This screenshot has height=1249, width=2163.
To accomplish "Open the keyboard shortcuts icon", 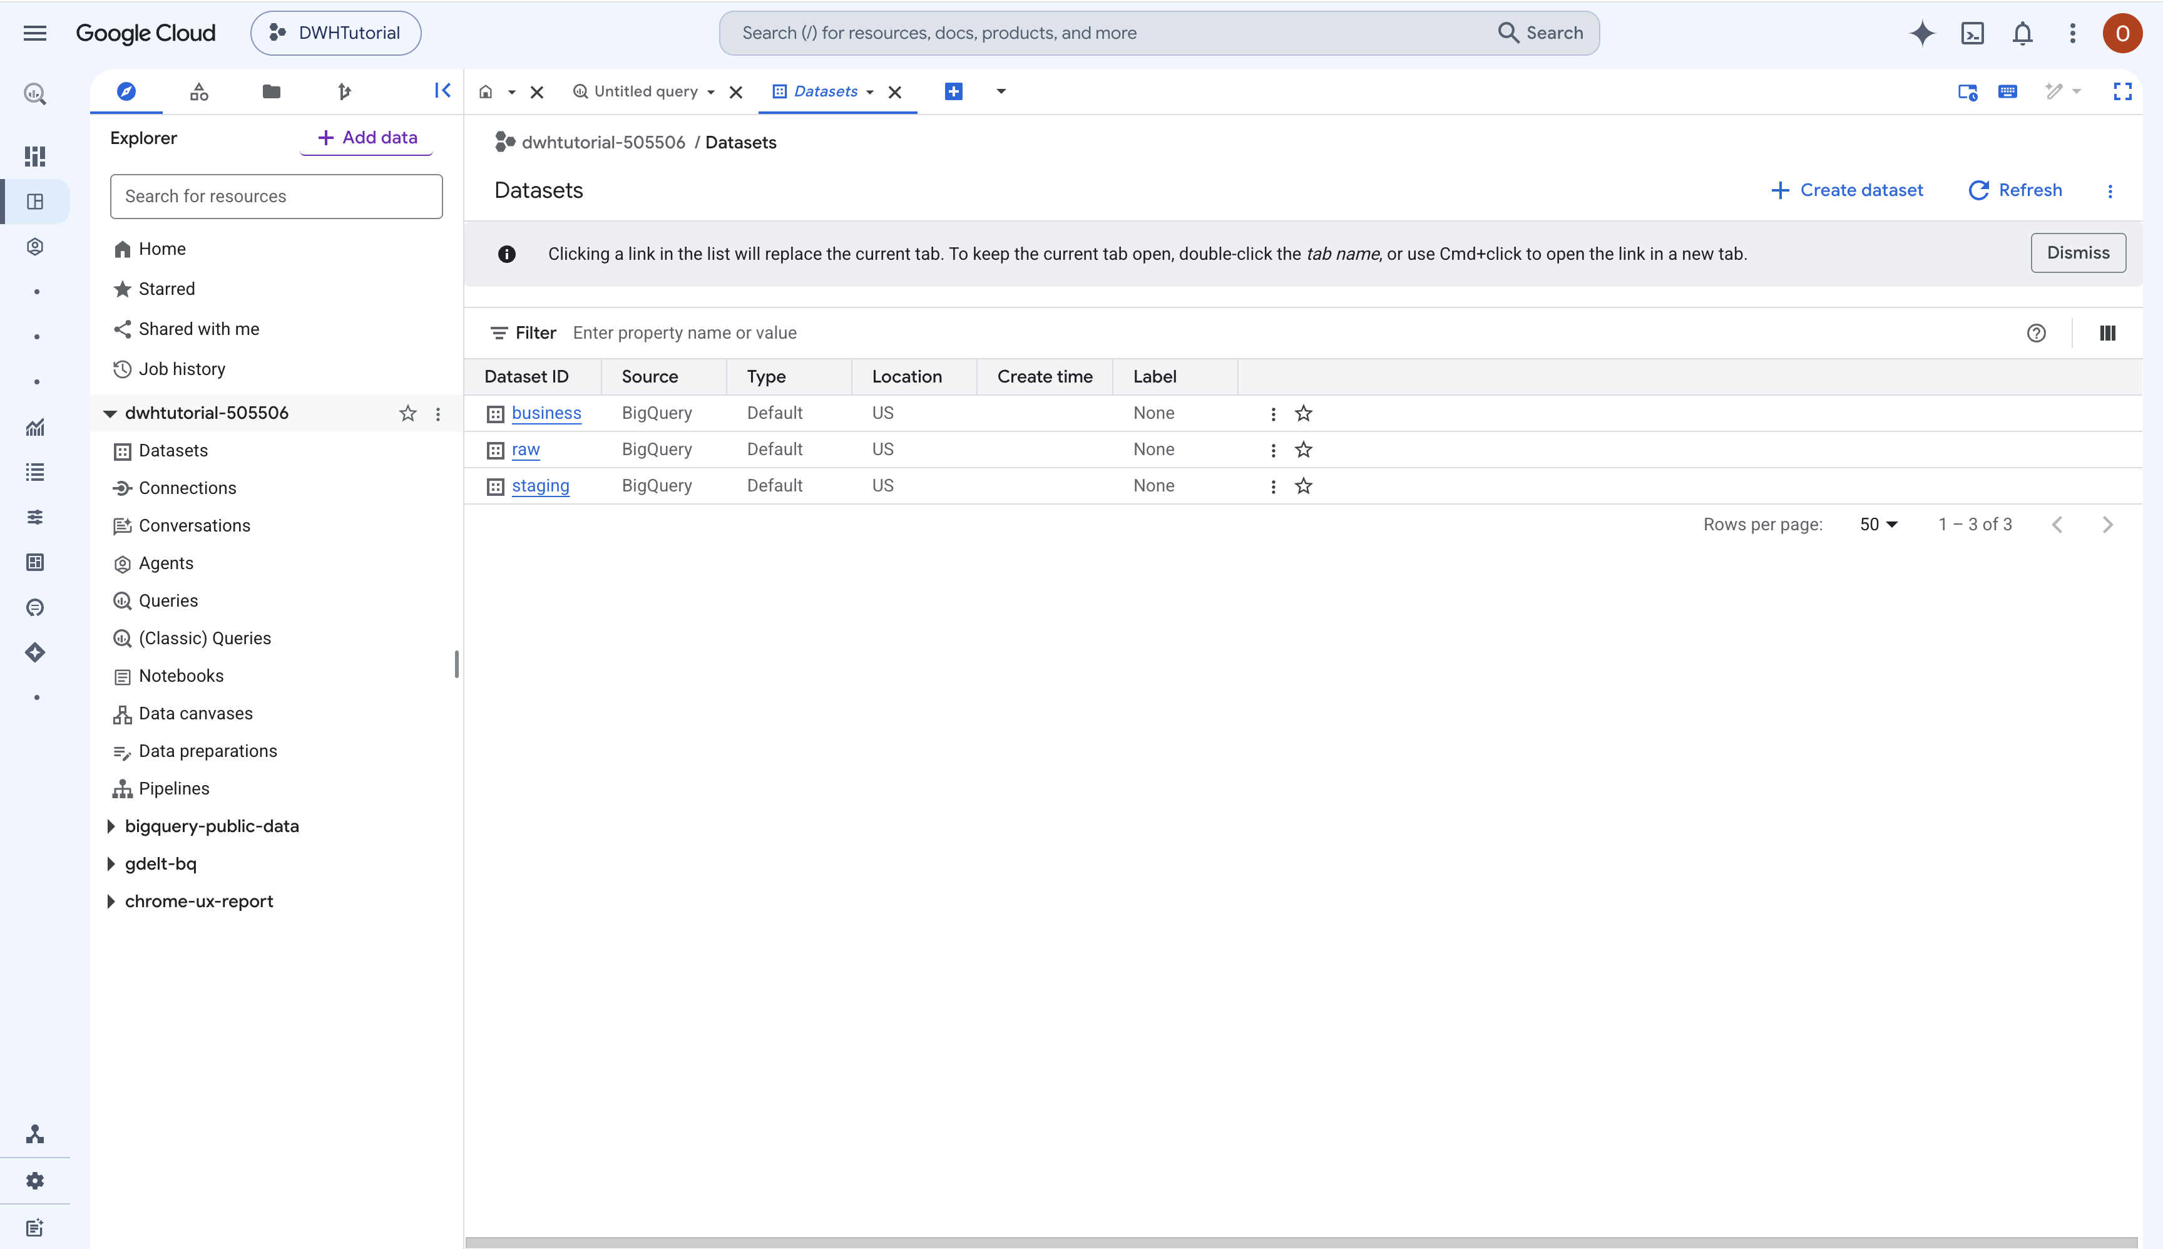I will coord(2008,91).
